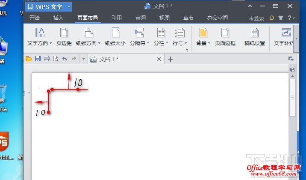Click the Print Preview icon
This screenshot has height=180, width=306.
coord(56,59)
